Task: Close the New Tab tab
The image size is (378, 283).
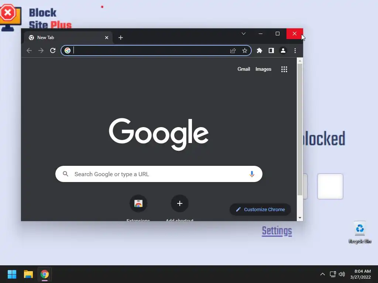Action: click(x=107, y=38)
